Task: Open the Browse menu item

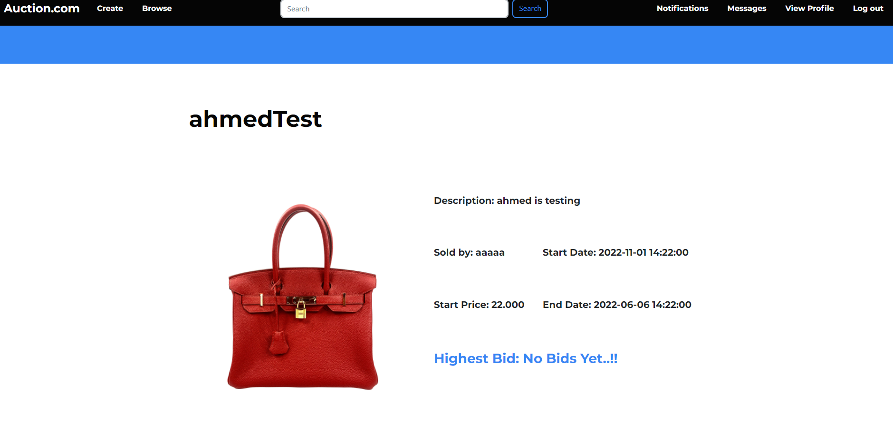Action: coord(157,9)
